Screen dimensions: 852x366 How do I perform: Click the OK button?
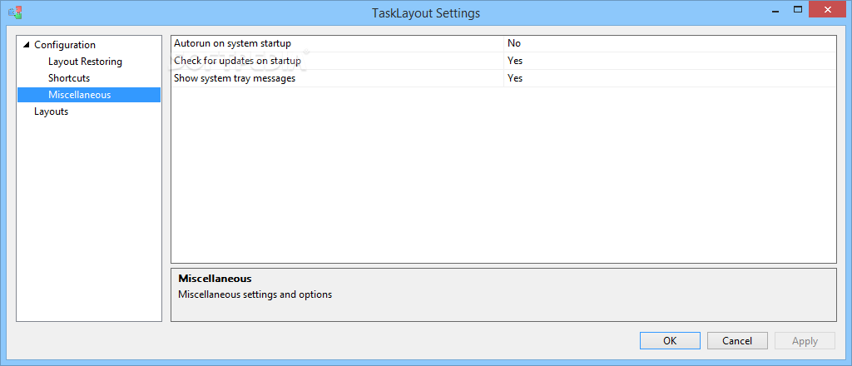pos(670,341)
